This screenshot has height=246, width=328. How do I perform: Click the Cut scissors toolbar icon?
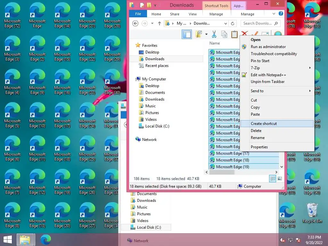pos(214,34)
